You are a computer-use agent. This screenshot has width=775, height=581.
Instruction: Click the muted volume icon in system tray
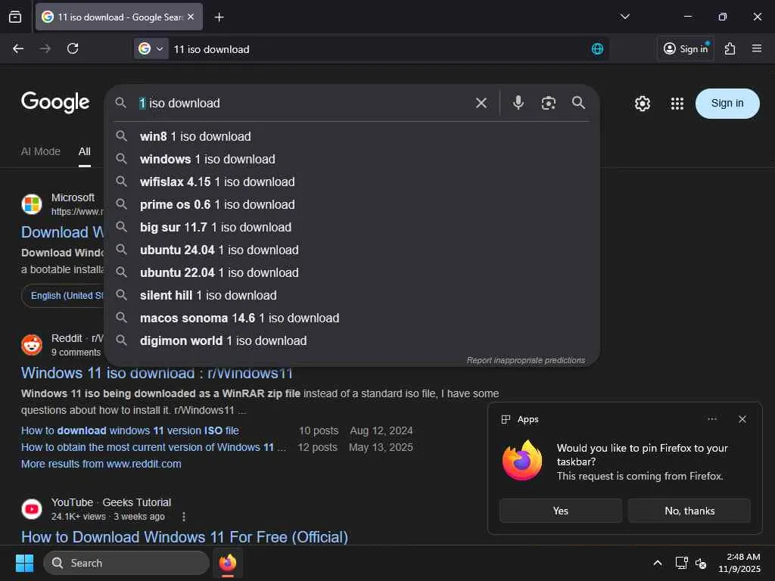[x=700, y=563]
